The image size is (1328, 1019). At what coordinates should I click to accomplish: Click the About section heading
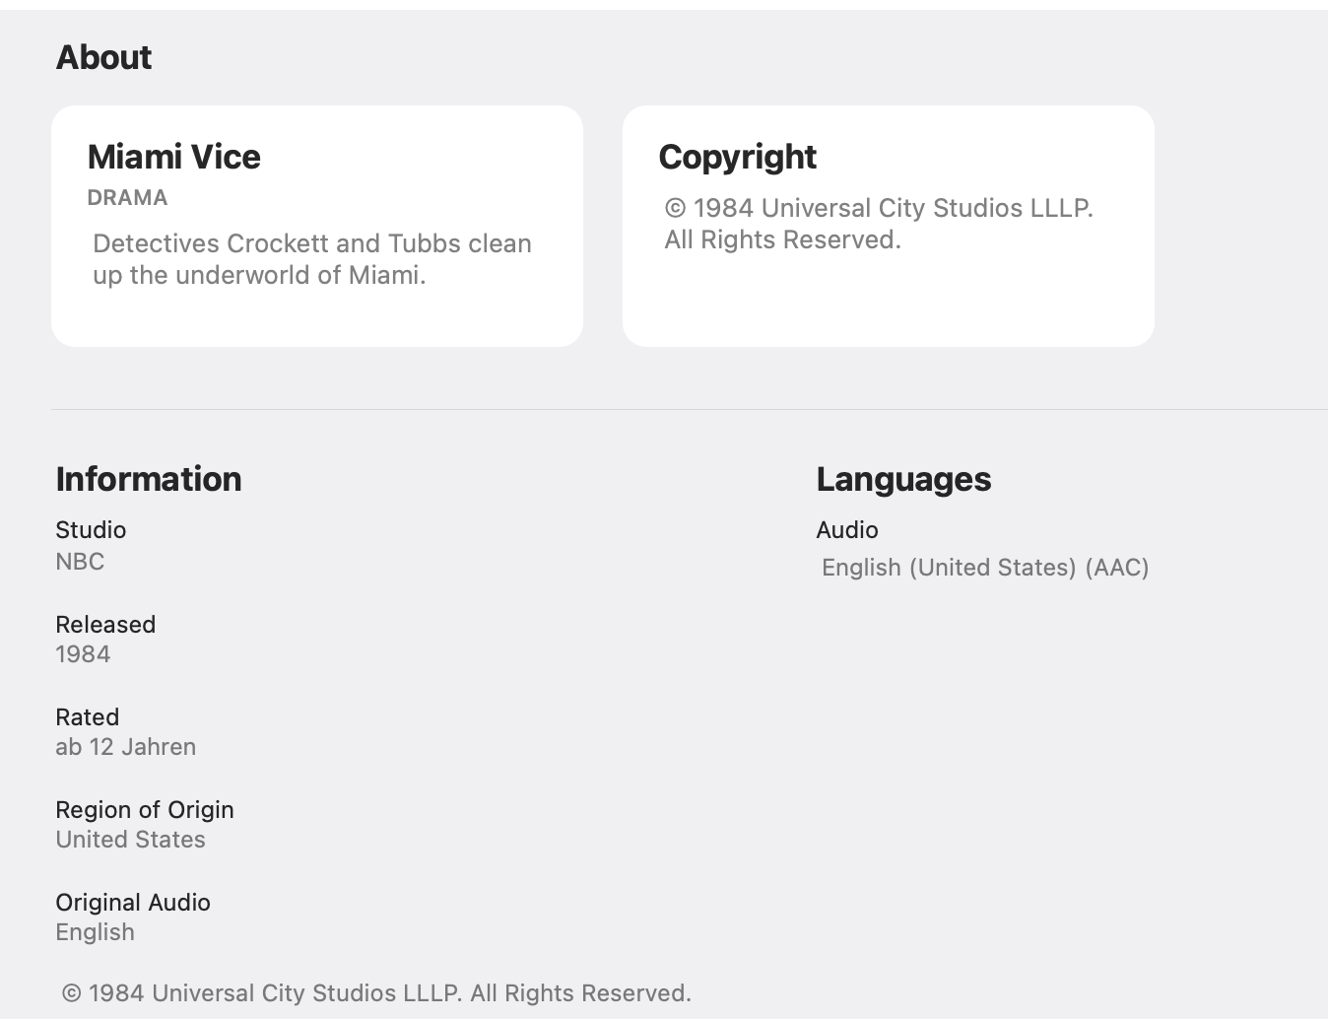[x=103, y=57]
